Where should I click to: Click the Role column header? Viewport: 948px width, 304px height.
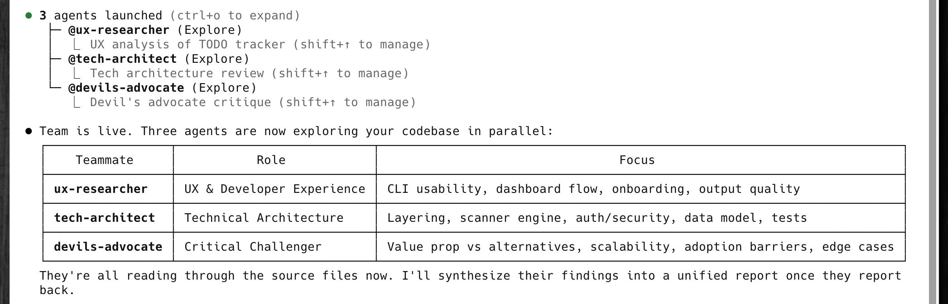click(271, 160)
